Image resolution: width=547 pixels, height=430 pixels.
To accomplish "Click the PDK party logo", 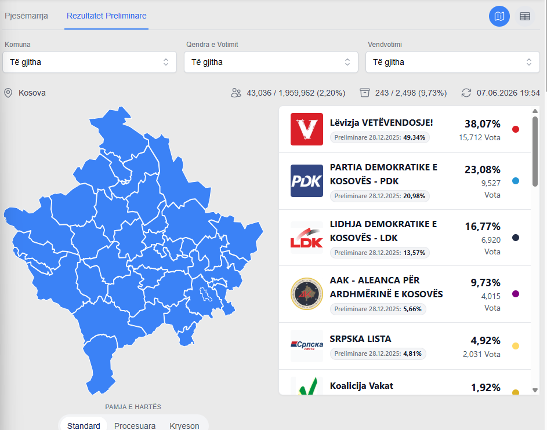I will [x=307, y=181].
